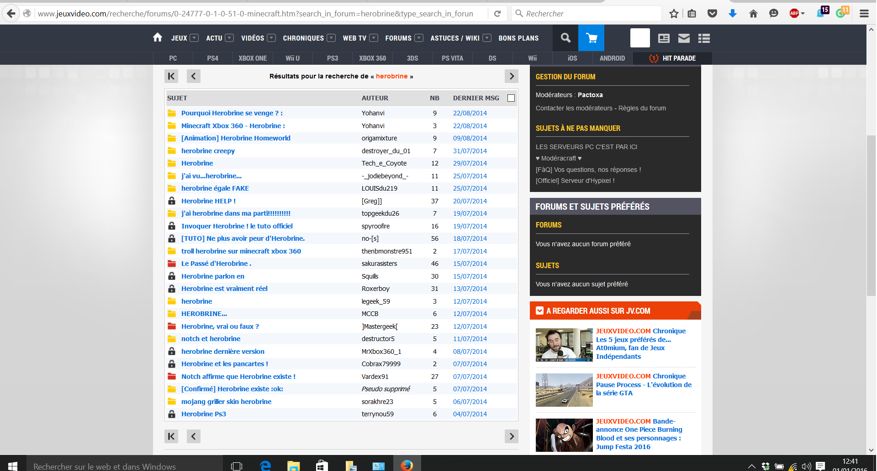The width and height of the screenshot is (877, 471).
Task: Open the blue shopping cart icon
Action: coord(592,38)
